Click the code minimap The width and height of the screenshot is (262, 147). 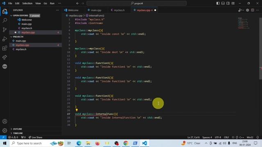coord(244,23)
